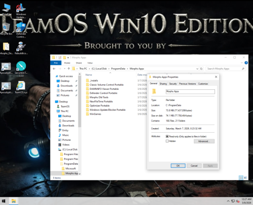Screen dimensions: 253x205
Task: Click This PC in the address breadcrumb
Action: point(83,69)
